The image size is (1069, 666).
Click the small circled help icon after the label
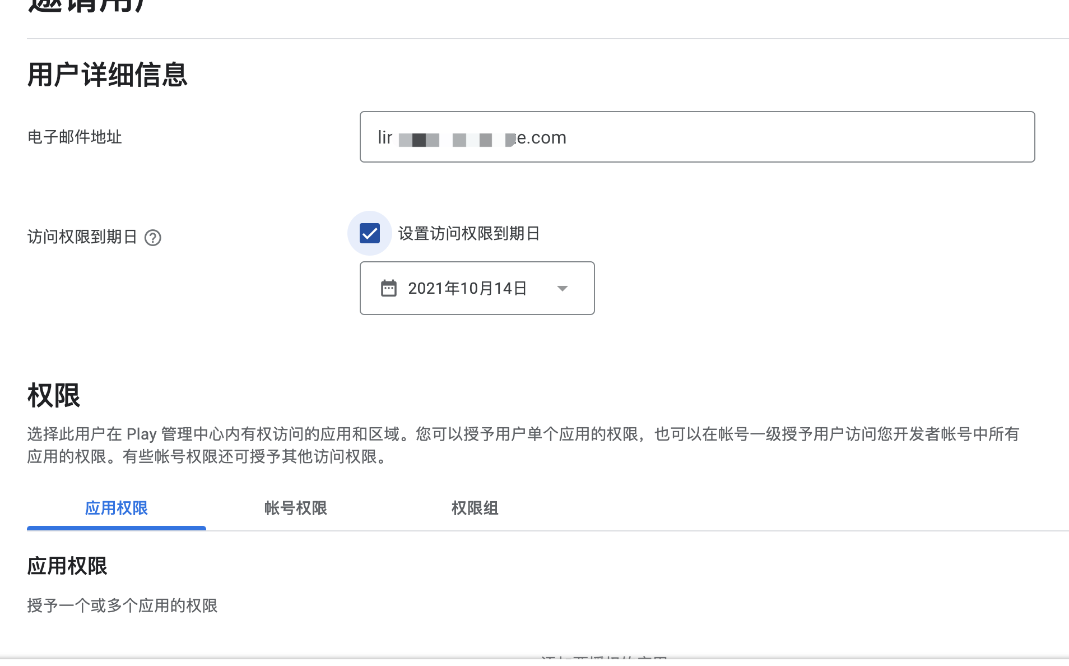pyautogui.click(x=153, y=238)
